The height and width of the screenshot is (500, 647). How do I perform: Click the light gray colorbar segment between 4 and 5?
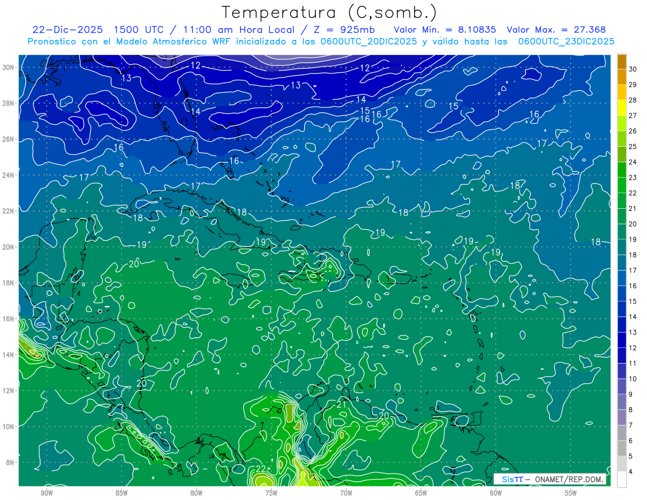coord(622,464)
